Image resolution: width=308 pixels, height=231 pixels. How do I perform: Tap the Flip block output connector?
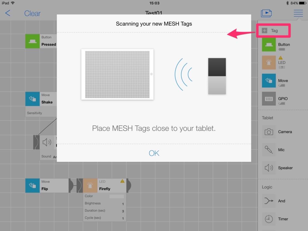click(71, 186)
